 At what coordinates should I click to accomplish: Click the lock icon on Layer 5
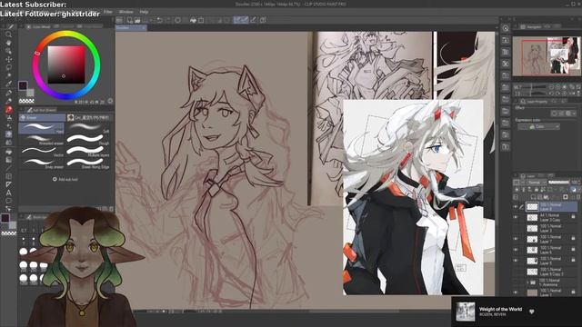click(x=574, y=261)
